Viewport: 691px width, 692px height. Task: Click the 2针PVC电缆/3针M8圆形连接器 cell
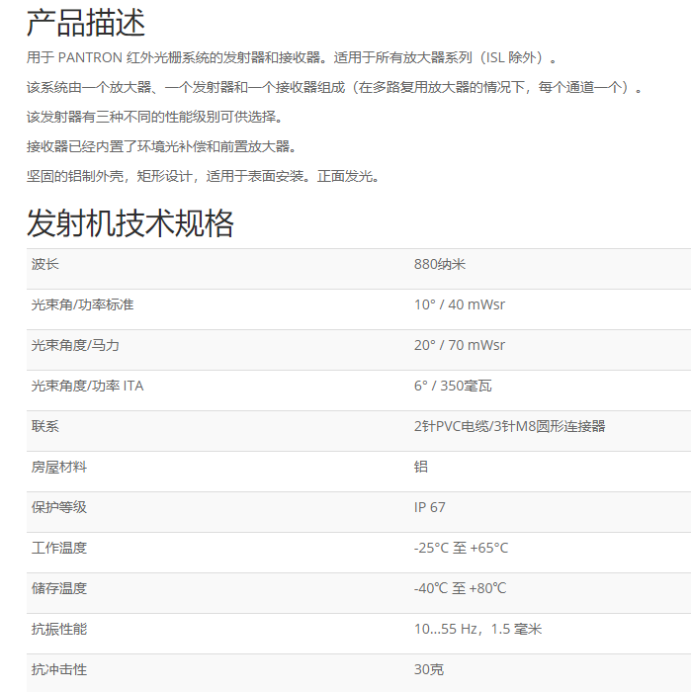pos(509,426)
